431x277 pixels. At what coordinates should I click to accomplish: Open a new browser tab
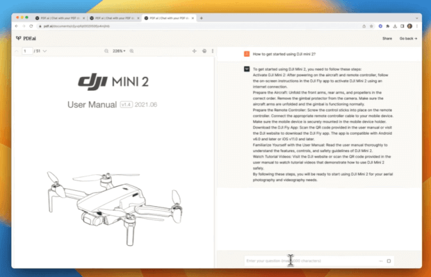(202, 18)
